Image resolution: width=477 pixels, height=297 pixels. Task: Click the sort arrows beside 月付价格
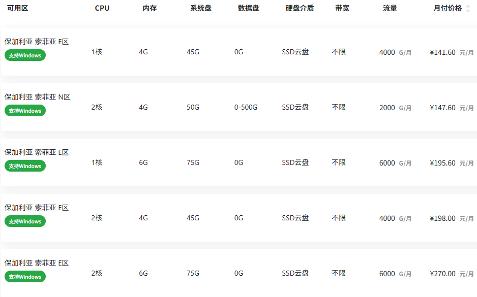pos(468,9)
